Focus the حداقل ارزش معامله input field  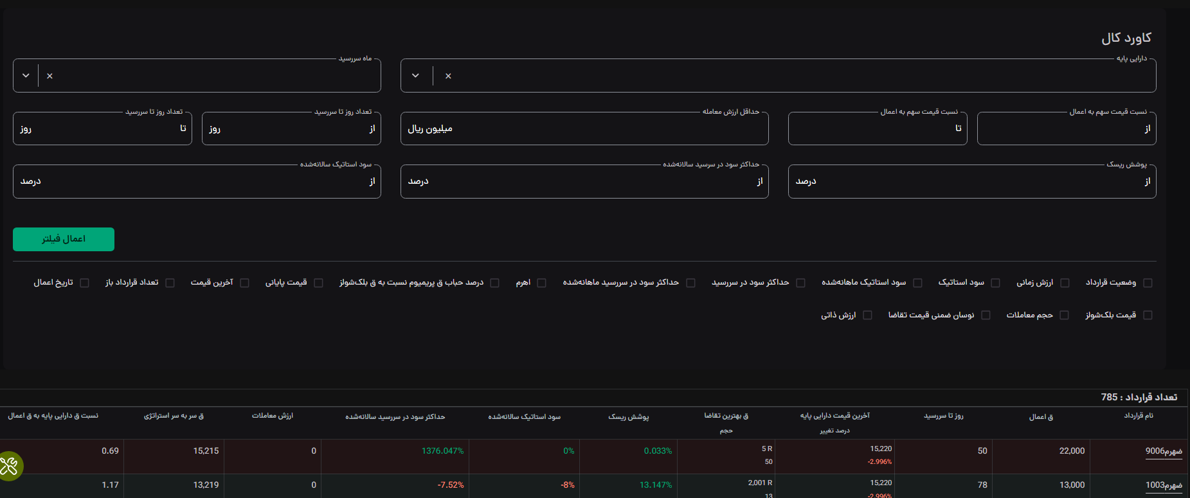click(584, 129)
